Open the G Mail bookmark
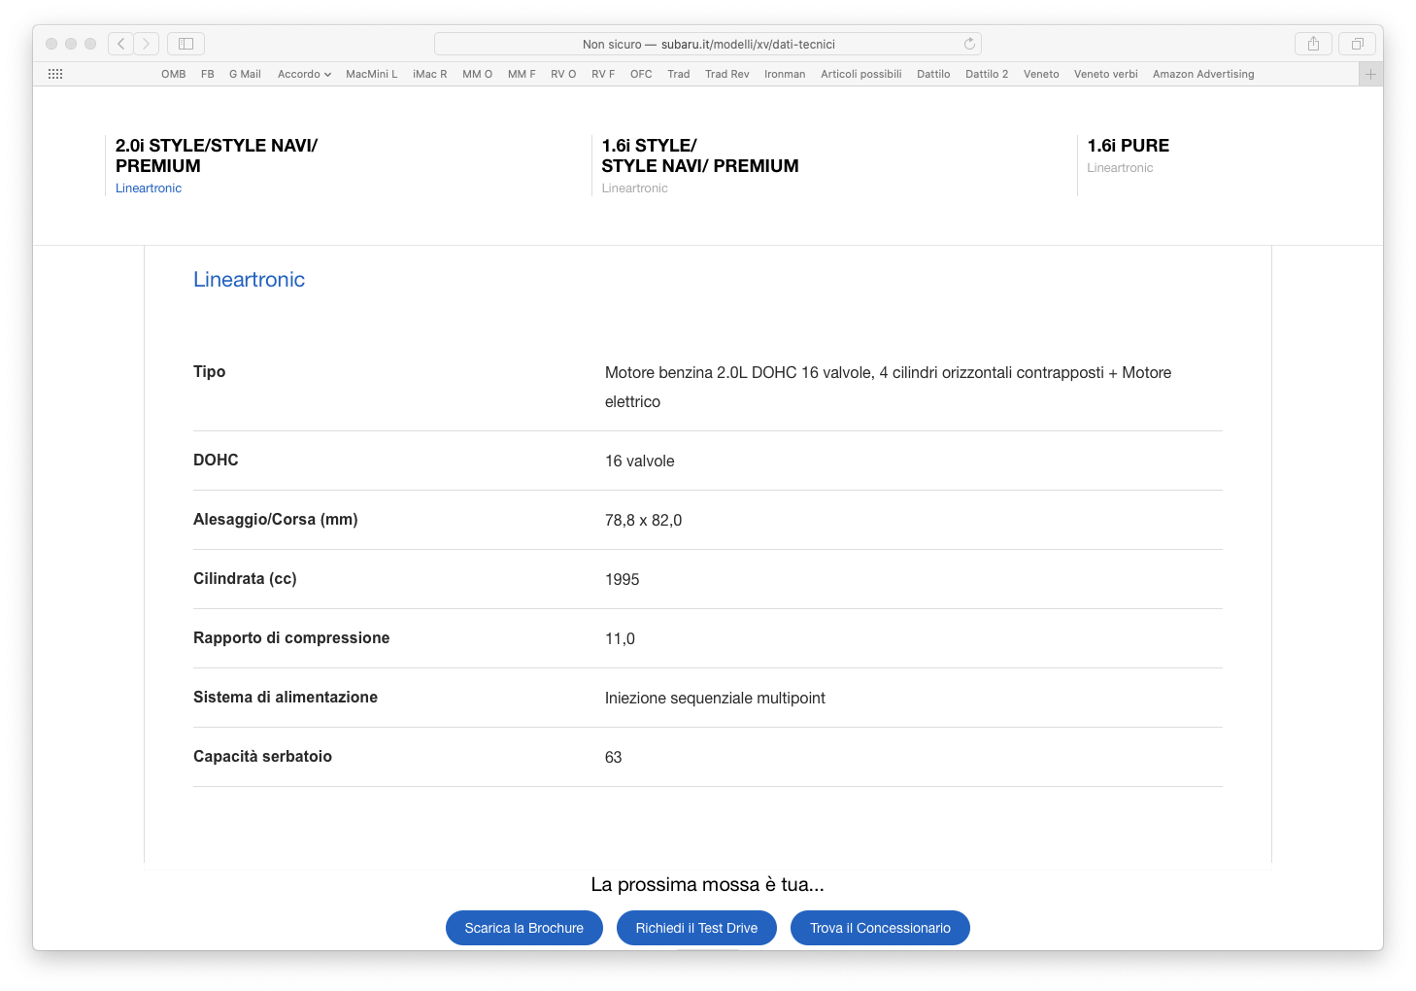 pos(245,74)
